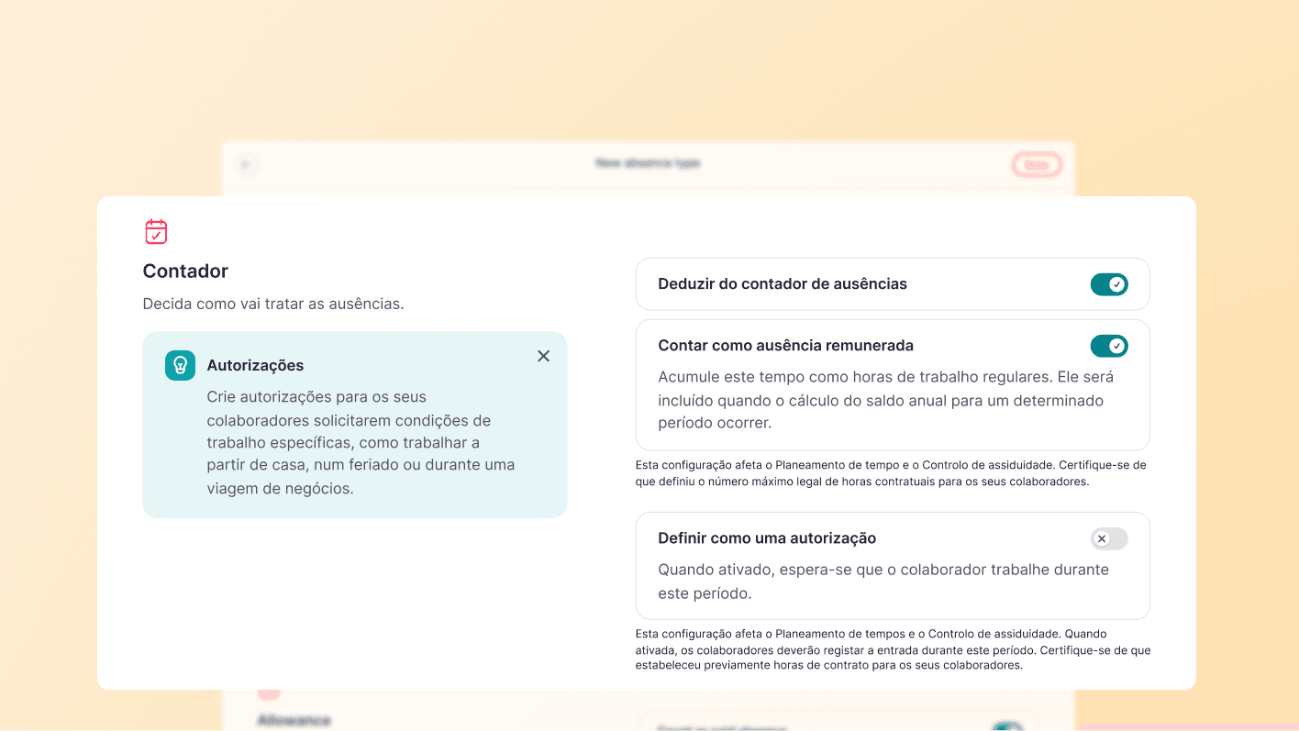Screen dimensions: 1299x731
Task: Disable the 'Deduzir do contador de ausências' toggle
Action: pyautogui.click(x=1109, y=284)
